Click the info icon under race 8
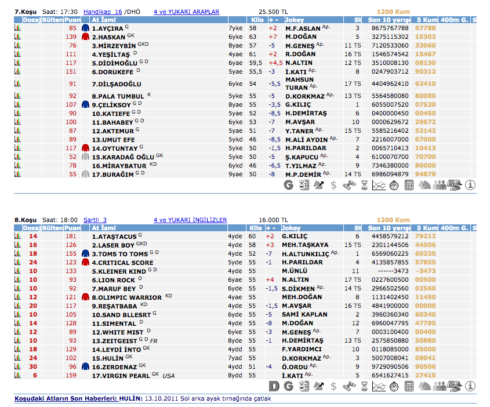The height and width of the screenshot is (407, 490). [x=470, y=387]
